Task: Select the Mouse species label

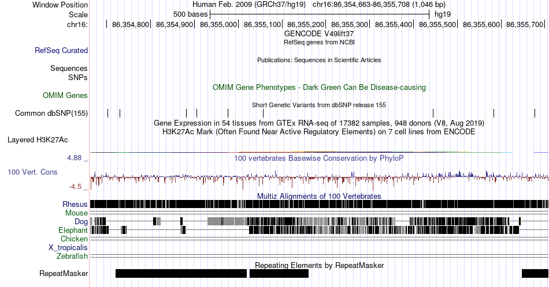Action: [76, 213]
